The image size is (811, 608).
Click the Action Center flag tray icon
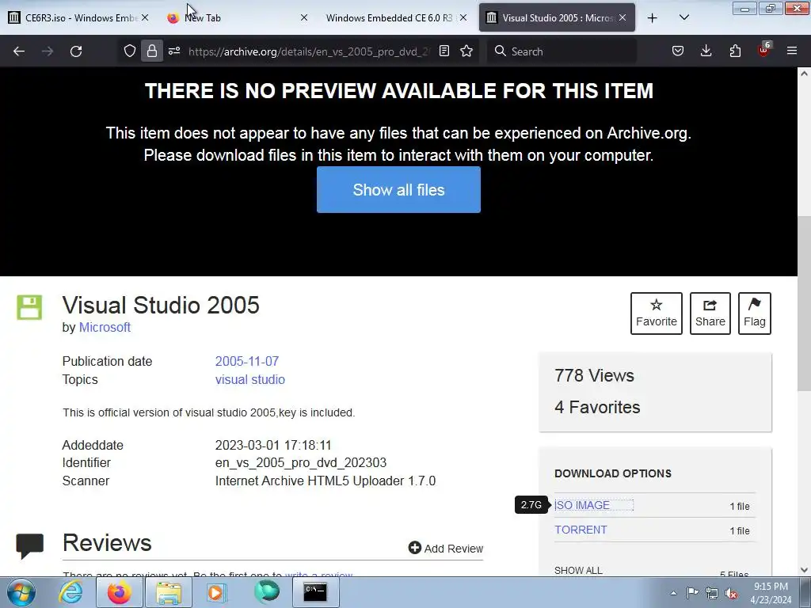[x=692, y=593]
